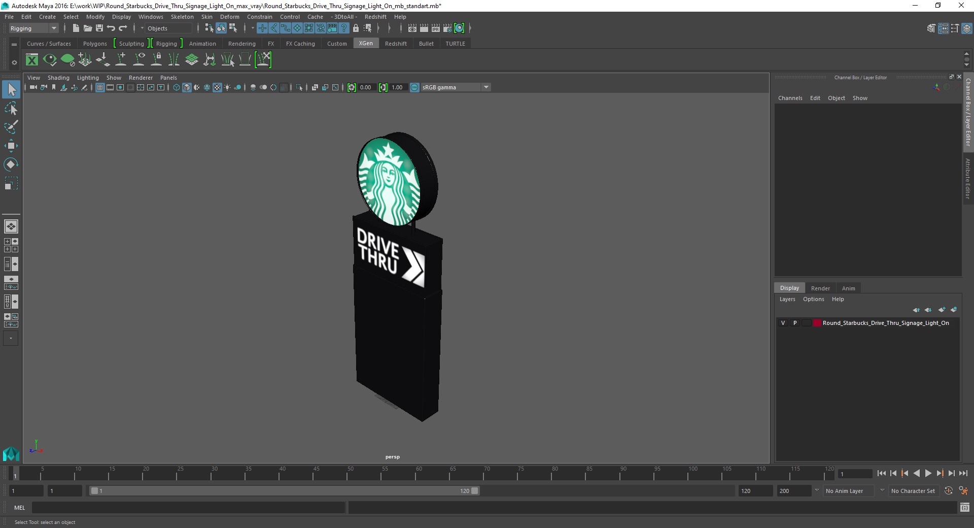Click the lock selection icon
Image resolution: width=974 pixels, height=528 pixels.
point(356,28)
